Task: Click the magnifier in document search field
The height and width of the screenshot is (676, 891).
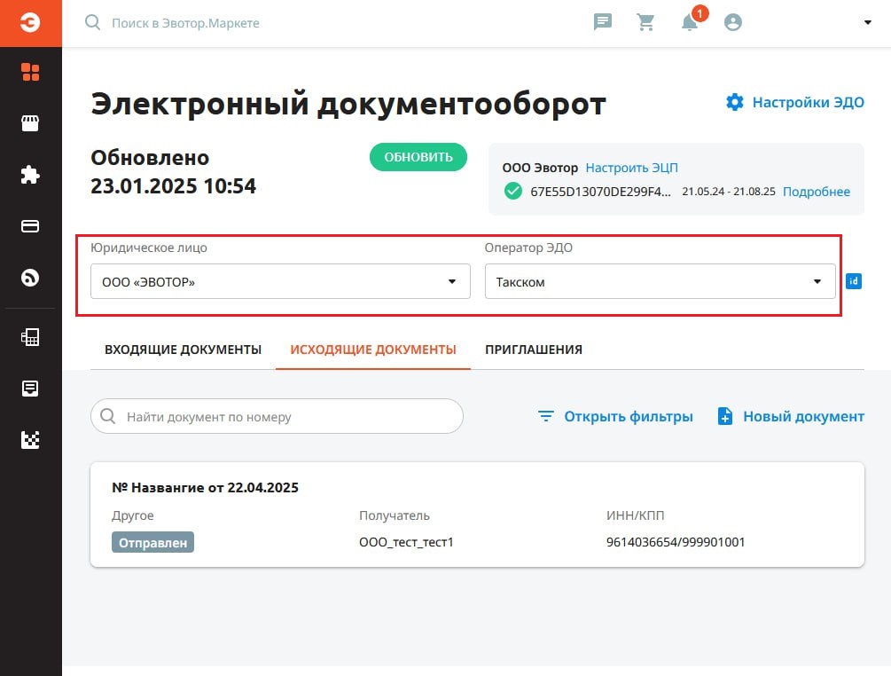Action: [108, 416]
